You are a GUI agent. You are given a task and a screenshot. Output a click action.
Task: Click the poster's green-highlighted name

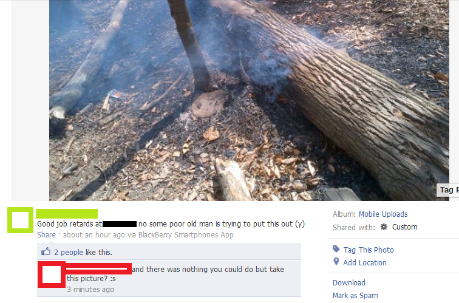pyautogui.click(x=67, y=213)
